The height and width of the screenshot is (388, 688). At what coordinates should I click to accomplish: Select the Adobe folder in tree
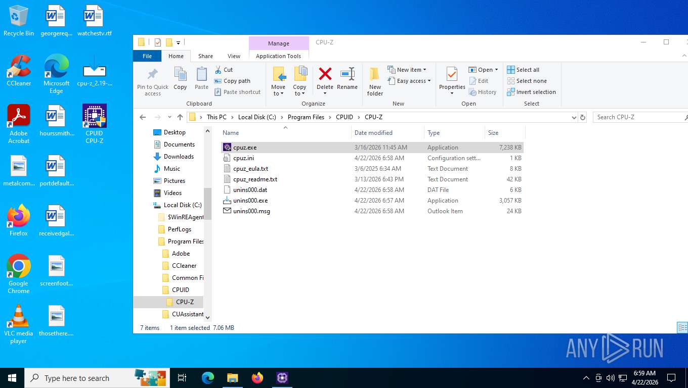click(x=176, y=254)
